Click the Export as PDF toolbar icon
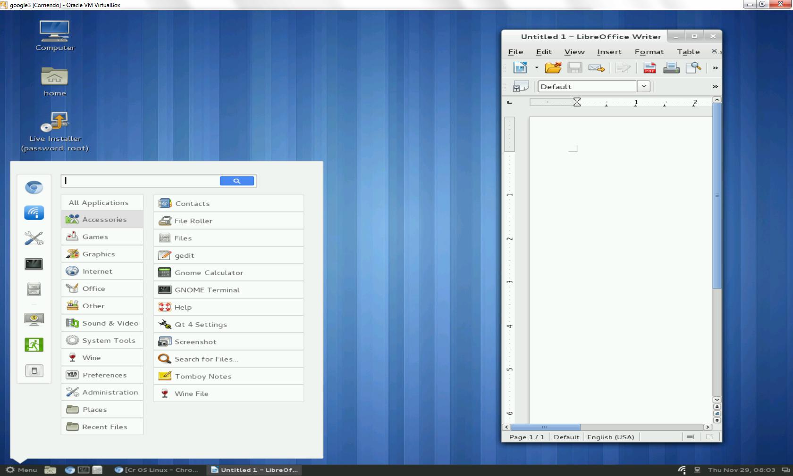The width and height of the screenshot is (793, 476). 650,68
